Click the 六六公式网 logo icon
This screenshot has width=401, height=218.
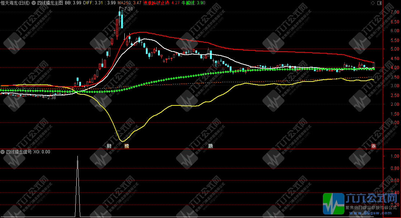333,204
